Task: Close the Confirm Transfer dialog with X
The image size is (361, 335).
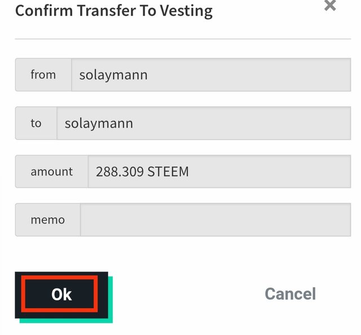Action: pyautogui.click(x=330, y=6)
